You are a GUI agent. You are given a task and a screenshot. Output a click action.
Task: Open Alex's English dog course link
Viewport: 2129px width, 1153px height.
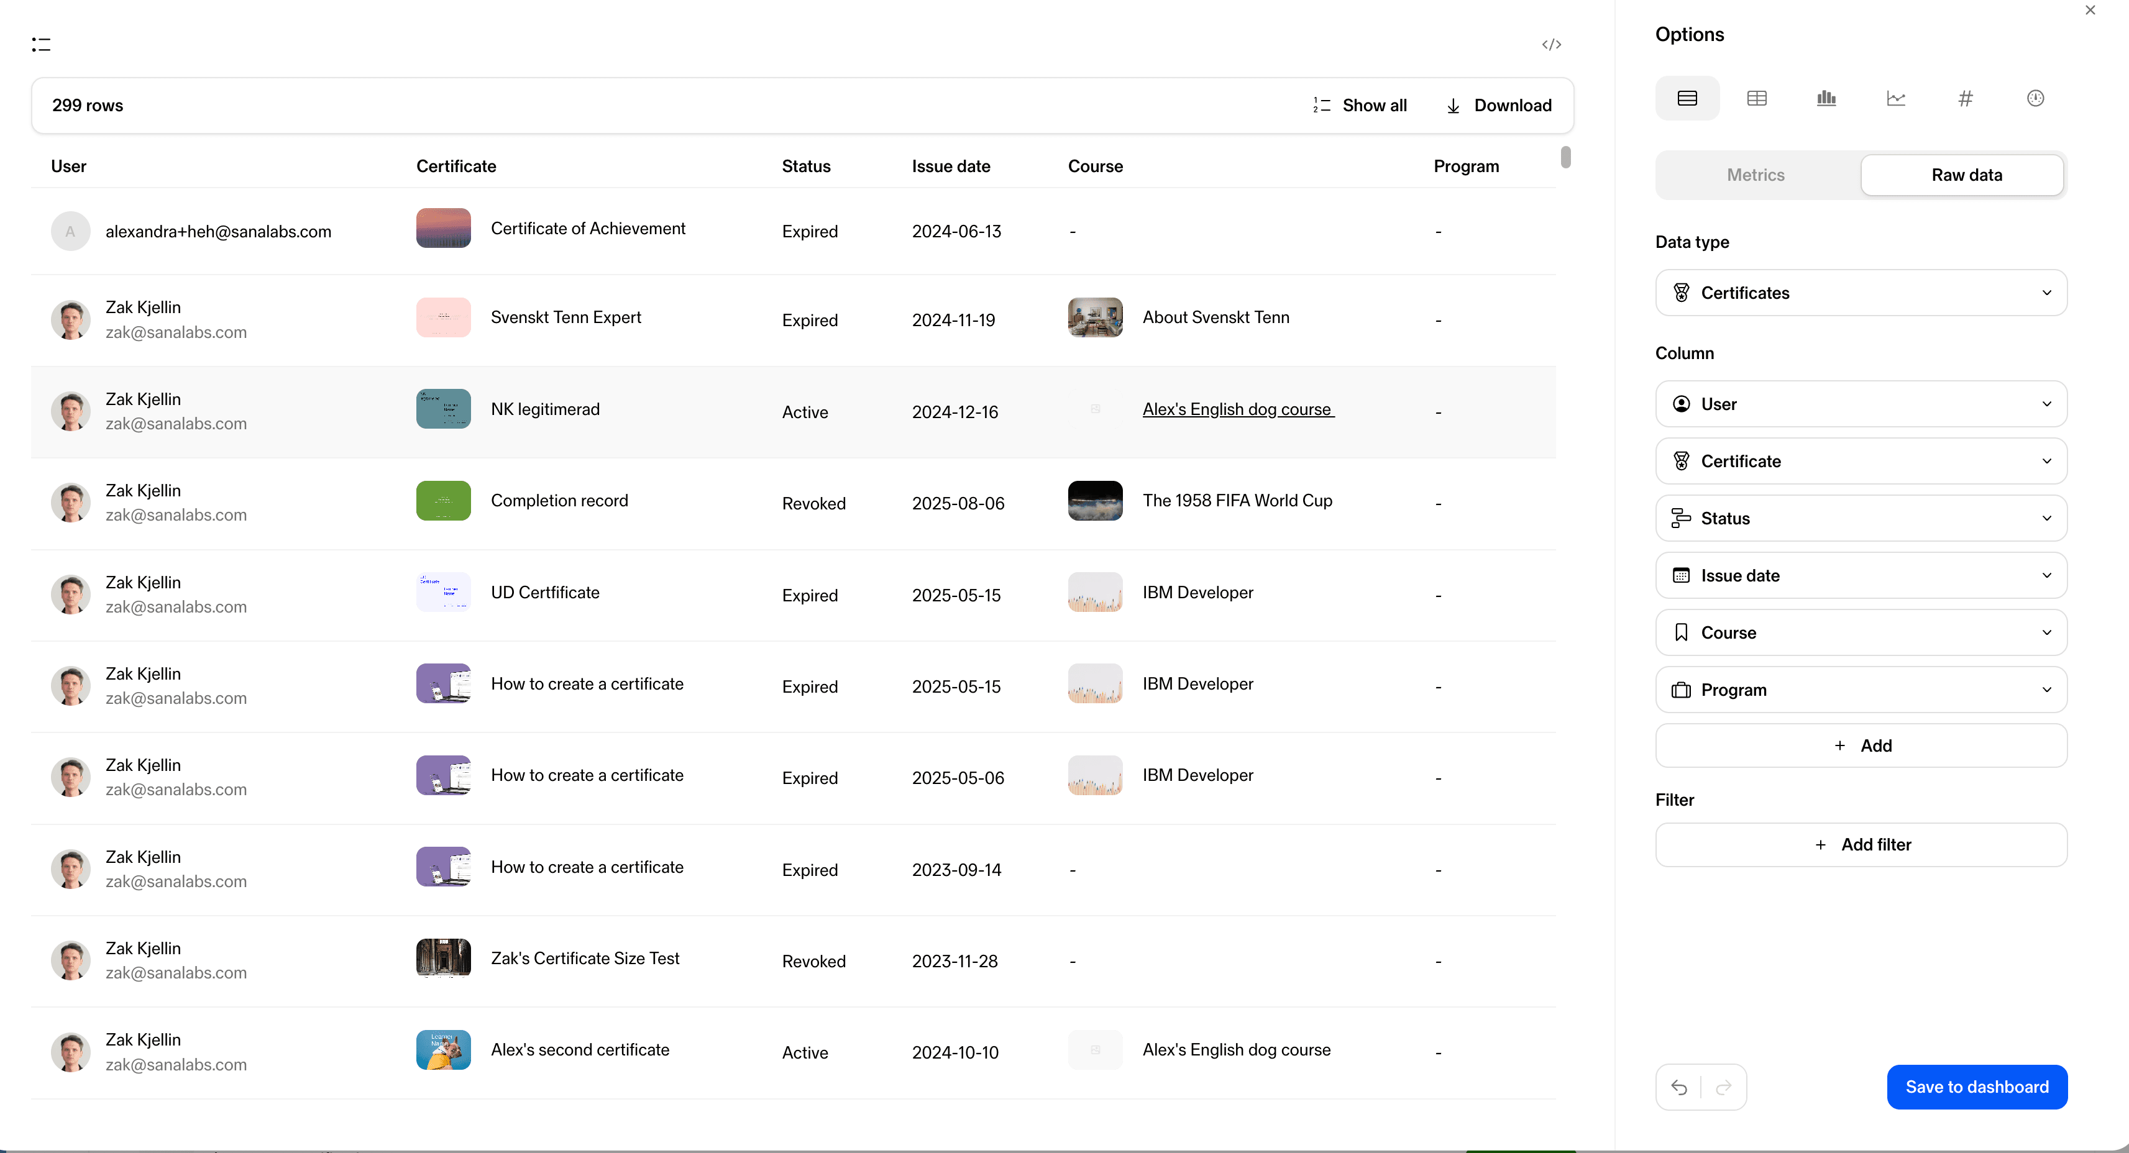pyautogui.click(x=1237, y=409)
